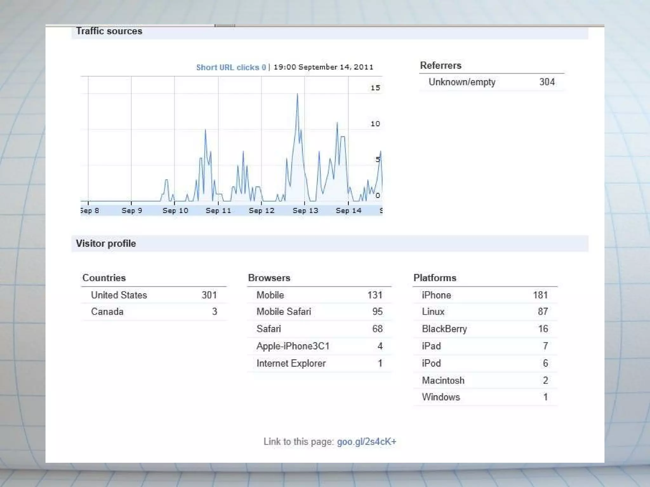Click the Apple-iPhone3C1 browser entry
Screen dimensions: 650x487
[x=293, y=346]
